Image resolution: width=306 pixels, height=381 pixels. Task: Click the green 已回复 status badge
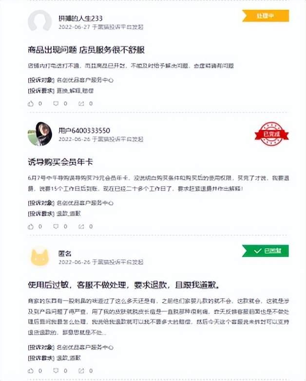pos(266,251)
